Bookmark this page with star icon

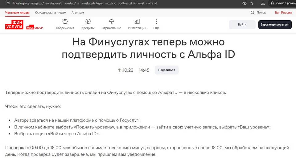[252, 3]
